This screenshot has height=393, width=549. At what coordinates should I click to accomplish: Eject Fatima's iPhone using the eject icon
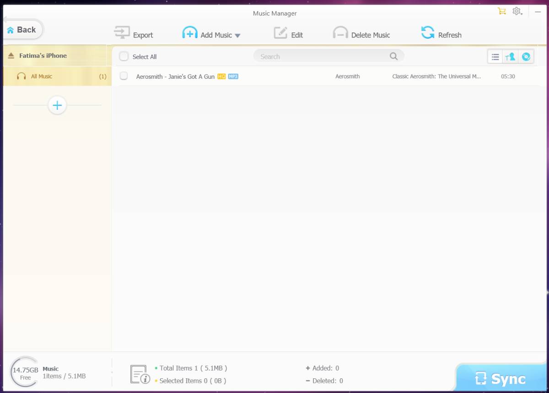[11, 55]
